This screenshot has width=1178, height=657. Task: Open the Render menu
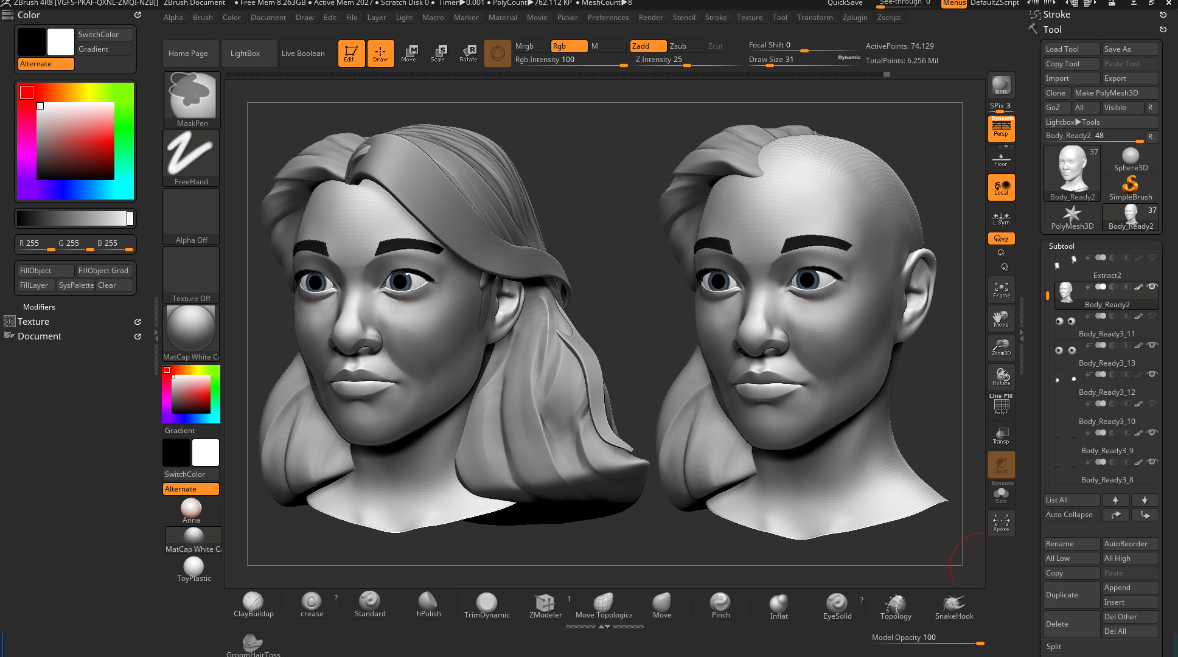[650, 18]
